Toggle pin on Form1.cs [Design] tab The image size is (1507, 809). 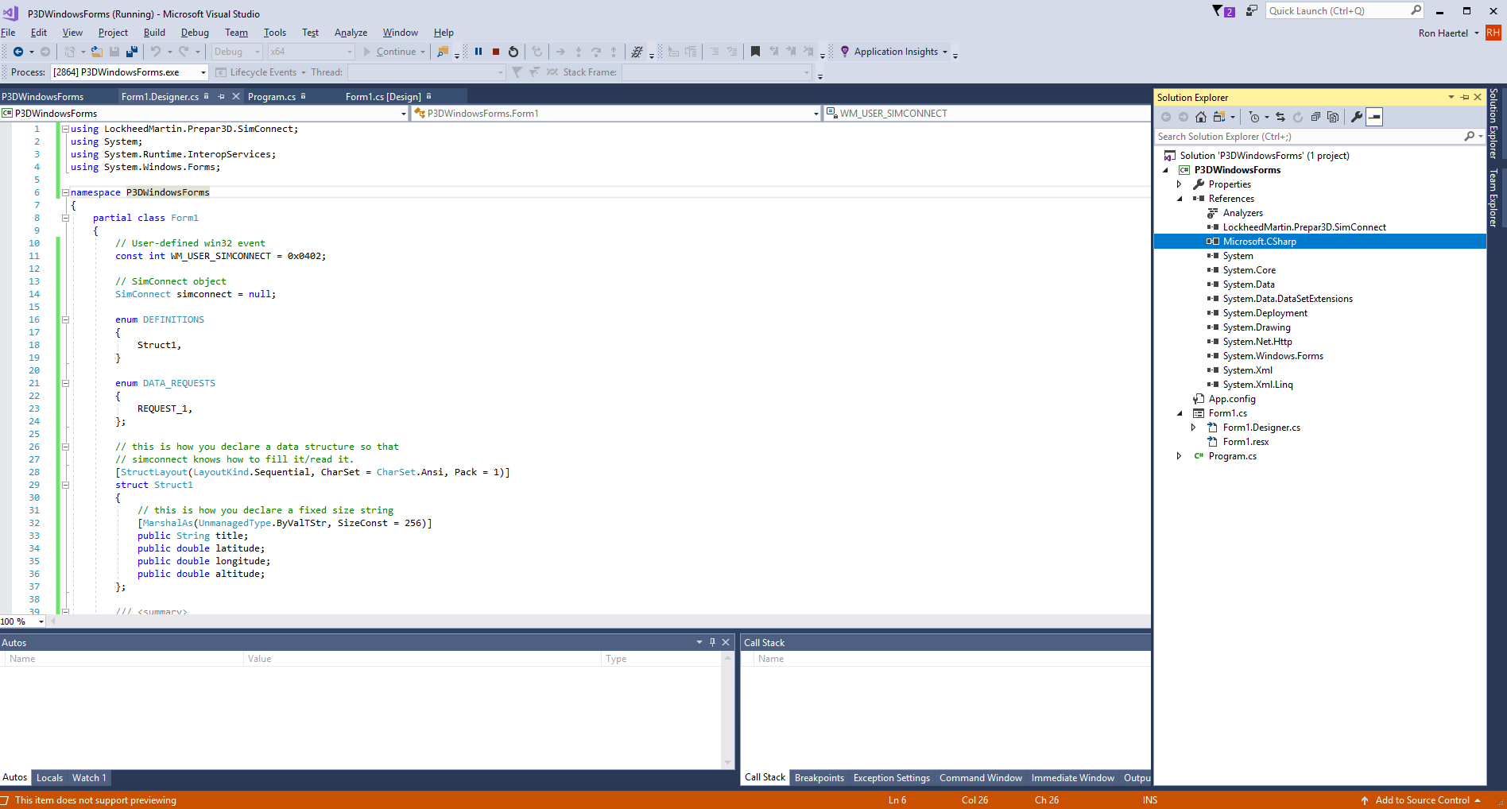428,96
